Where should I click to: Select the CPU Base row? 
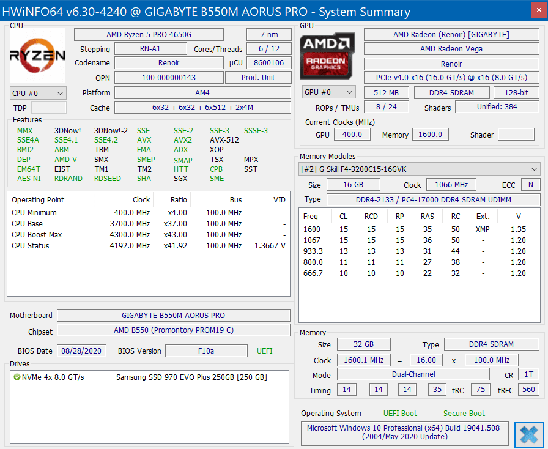(149, 224)
